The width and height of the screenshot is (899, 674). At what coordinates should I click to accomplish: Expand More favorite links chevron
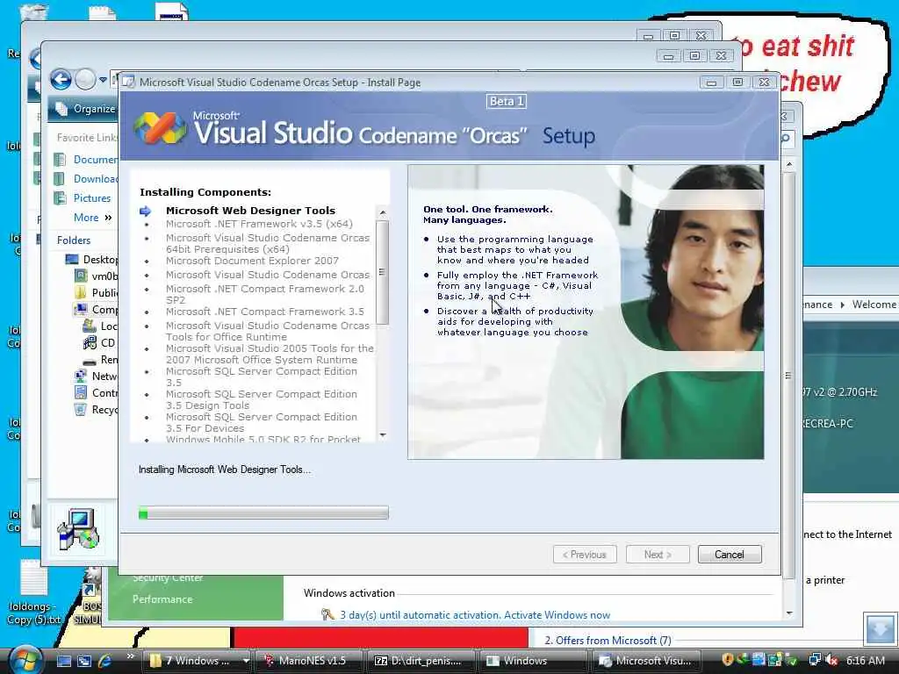pos(108,218)
